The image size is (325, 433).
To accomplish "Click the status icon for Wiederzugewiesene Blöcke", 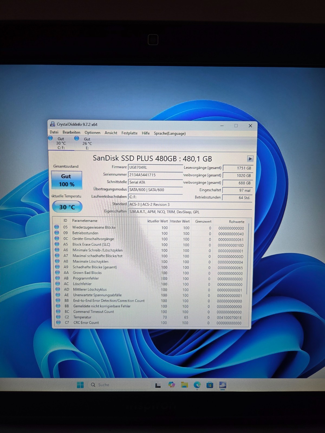I will pyautogui.click(x=57, y=227).
